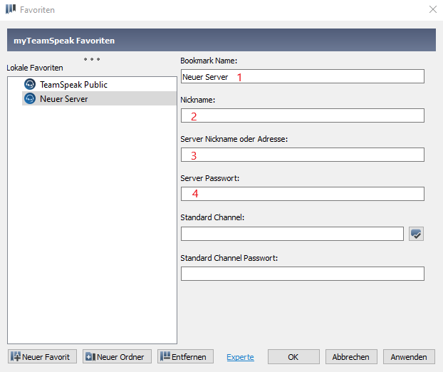This screenshot has height=372, width=443.
Task: Click the Neuer Server bookmark icon
Action: click(30, 98)
